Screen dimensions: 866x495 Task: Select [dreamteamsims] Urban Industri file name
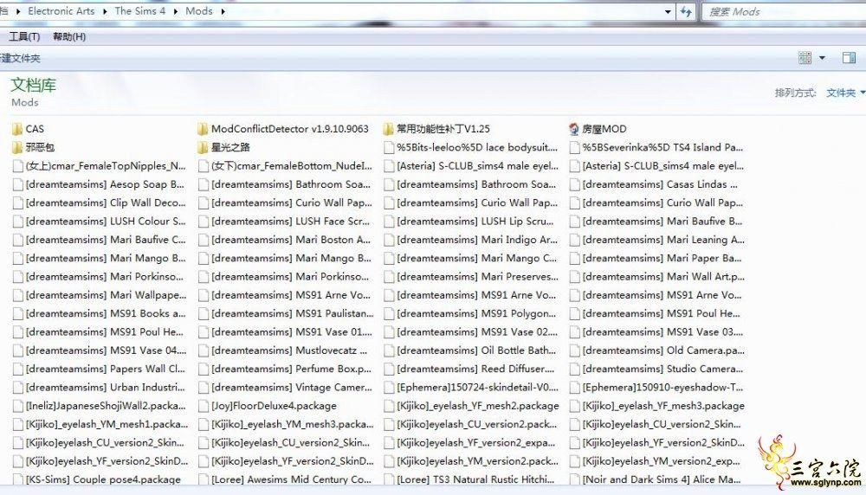pyautogui.click(x=105, y=388)
